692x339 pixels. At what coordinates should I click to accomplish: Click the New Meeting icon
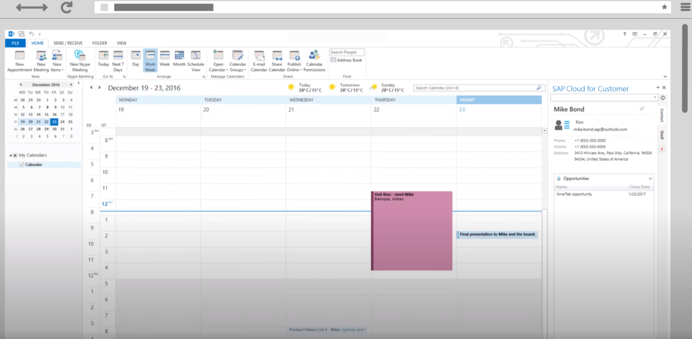click(41, 61)
